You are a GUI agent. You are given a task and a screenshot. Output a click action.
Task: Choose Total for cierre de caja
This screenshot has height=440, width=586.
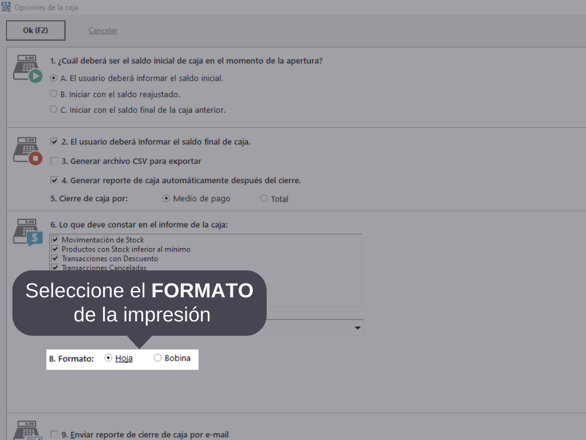(x=264, y=198)
